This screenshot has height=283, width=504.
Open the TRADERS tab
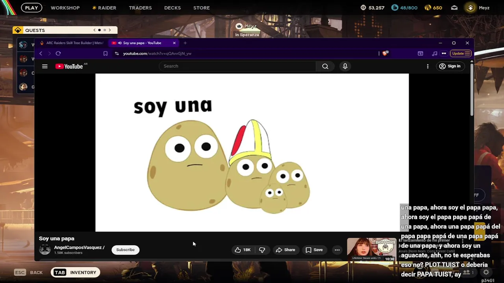[x=140, y=7]
